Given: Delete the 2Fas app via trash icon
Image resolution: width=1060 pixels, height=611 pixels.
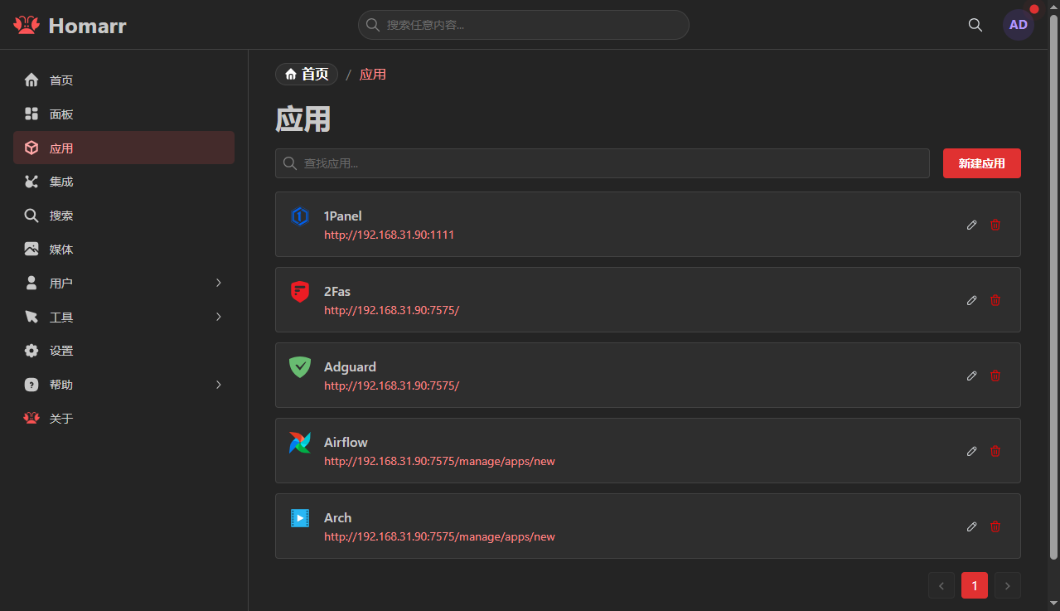Looking at the screenshot, I should [995, 300].
